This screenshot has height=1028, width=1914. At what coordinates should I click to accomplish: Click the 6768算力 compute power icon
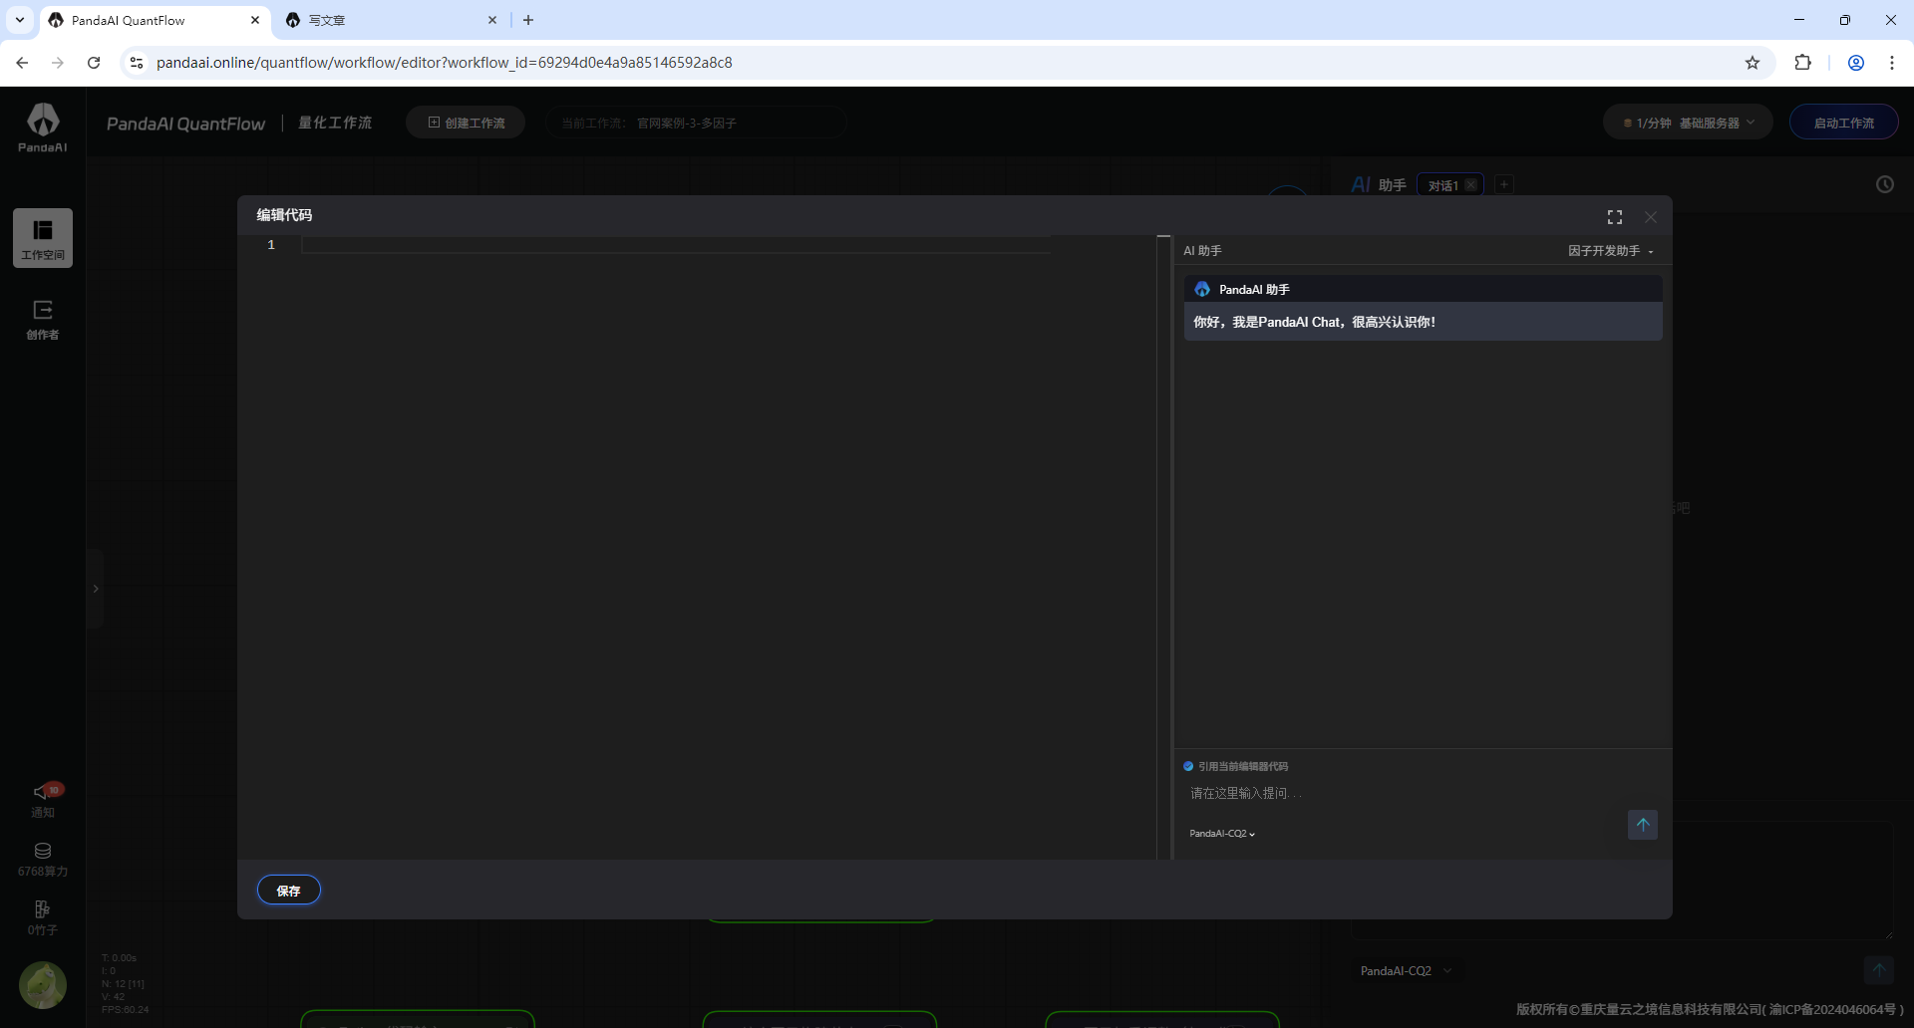pyautogui.click(x=43, y=860)
